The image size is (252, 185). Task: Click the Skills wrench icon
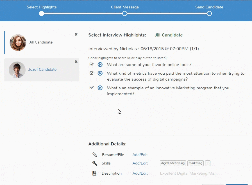tap(94, 163)
